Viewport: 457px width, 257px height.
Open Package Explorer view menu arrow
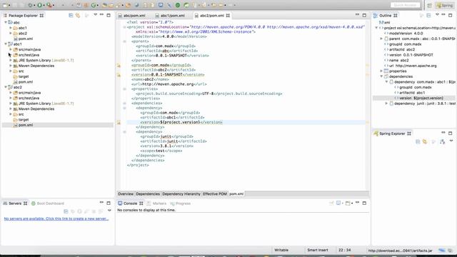95,15
